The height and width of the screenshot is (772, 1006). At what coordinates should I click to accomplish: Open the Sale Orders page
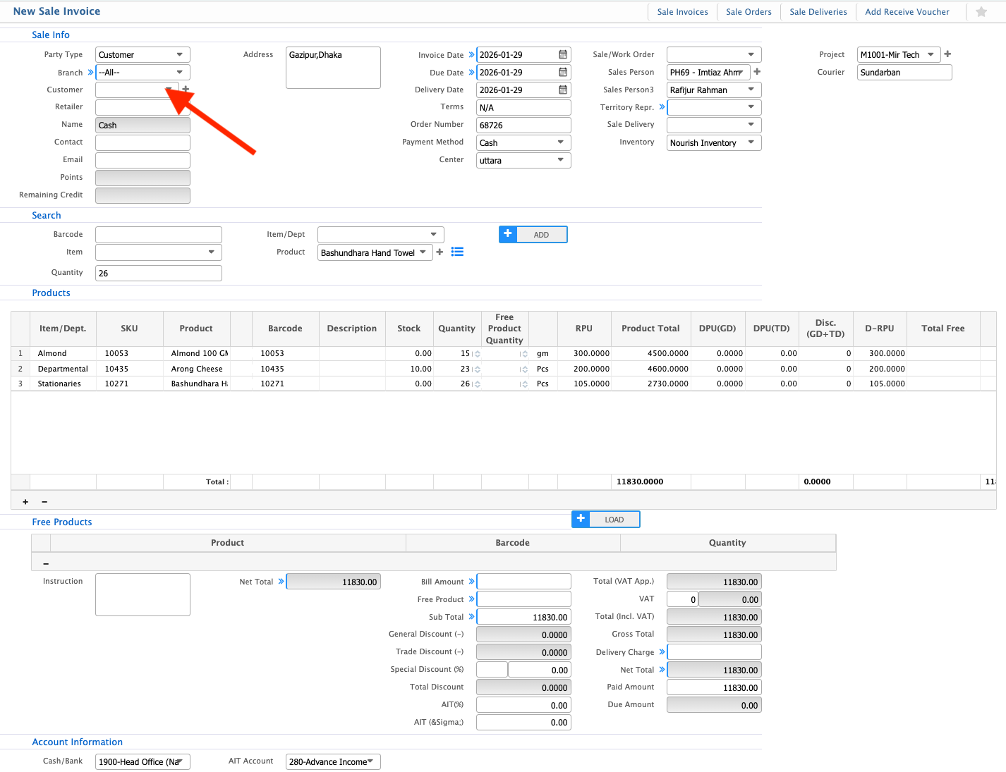click(749, 12)
